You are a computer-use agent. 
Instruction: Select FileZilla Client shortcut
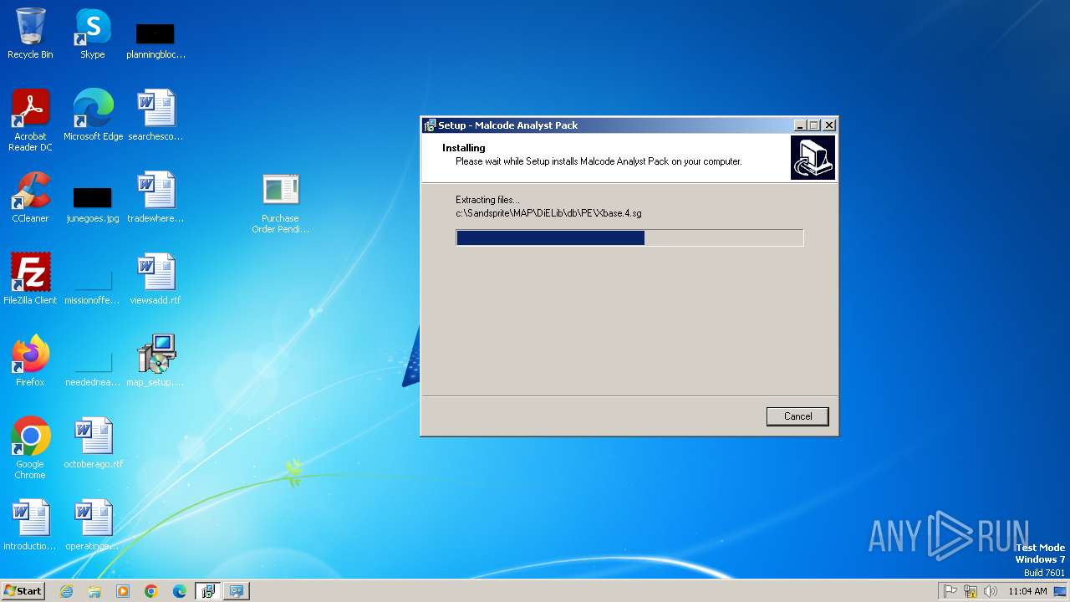coord(30,279)
